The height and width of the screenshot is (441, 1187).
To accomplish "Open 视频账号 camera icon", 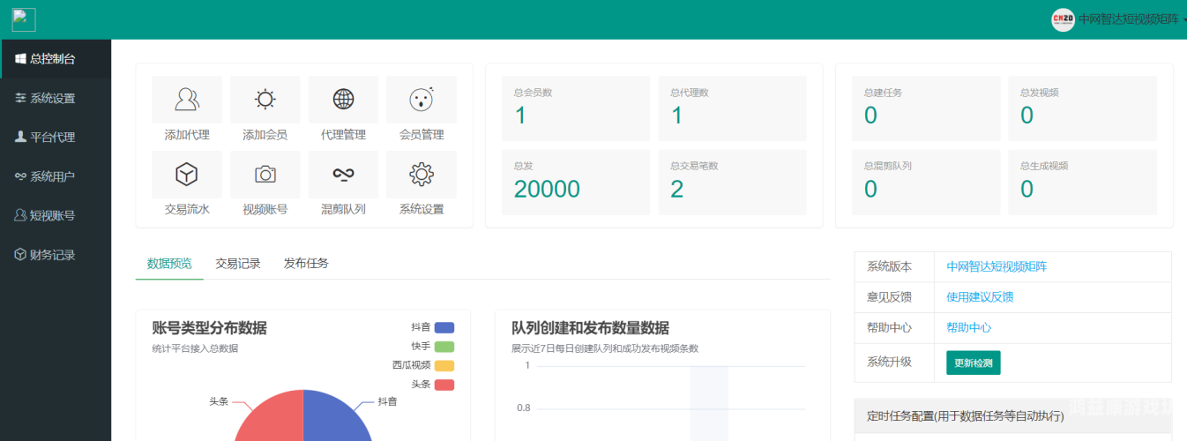I will click(265, 174).
